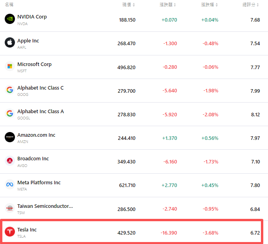Click Tesla's 6.72 total score value
Screen dimensions: 268x244
click(255, 233)
